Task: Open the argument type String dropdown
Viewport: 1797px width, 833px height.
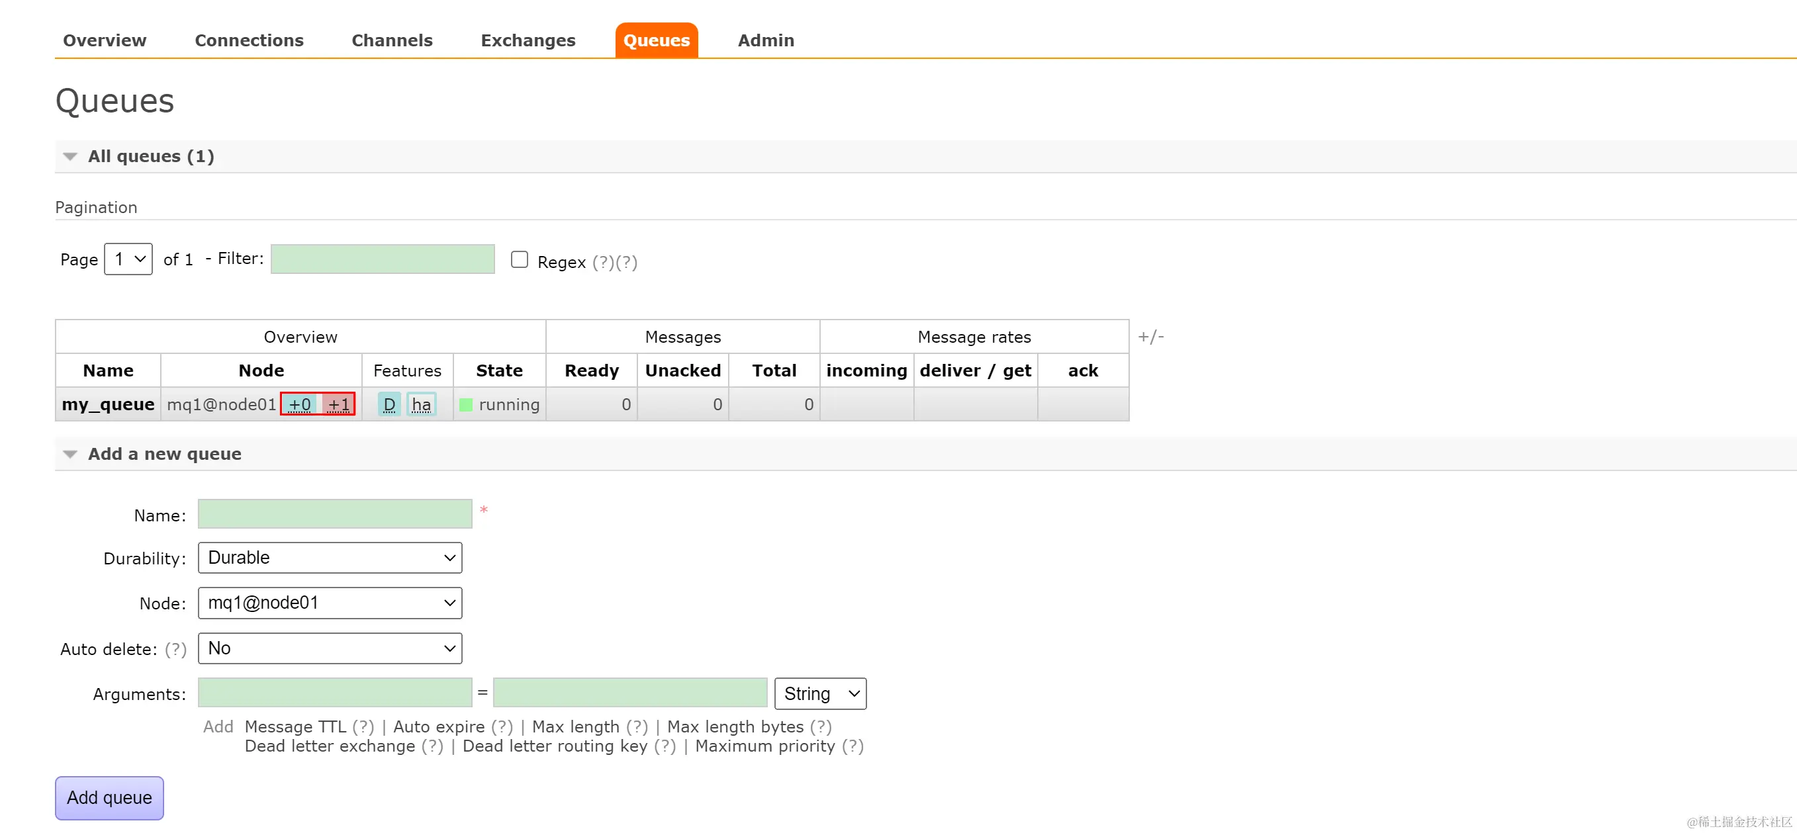Action: click(x=820, y=694)
